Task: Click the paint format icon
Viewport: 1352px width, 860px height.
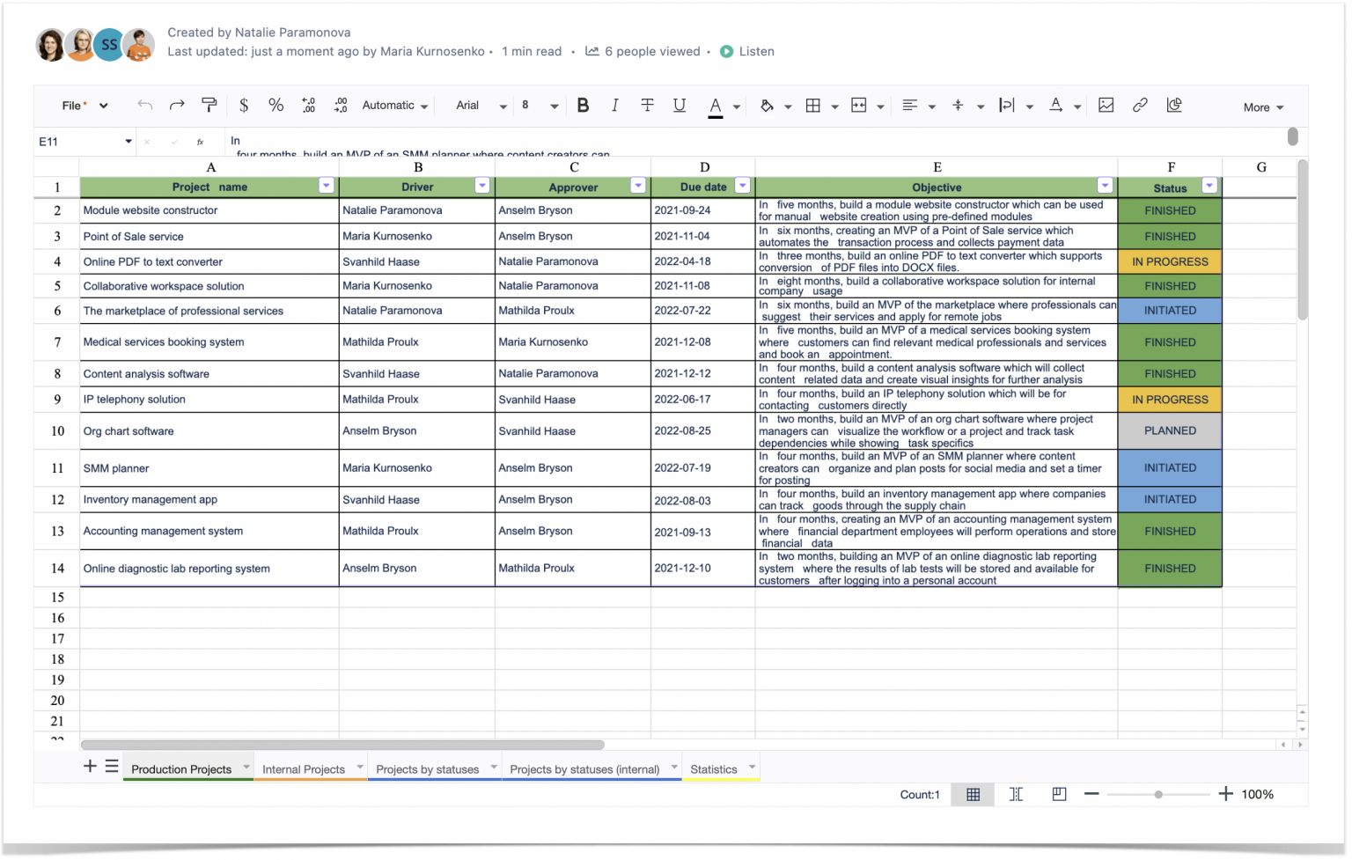Action: click(x=209, y=105)
